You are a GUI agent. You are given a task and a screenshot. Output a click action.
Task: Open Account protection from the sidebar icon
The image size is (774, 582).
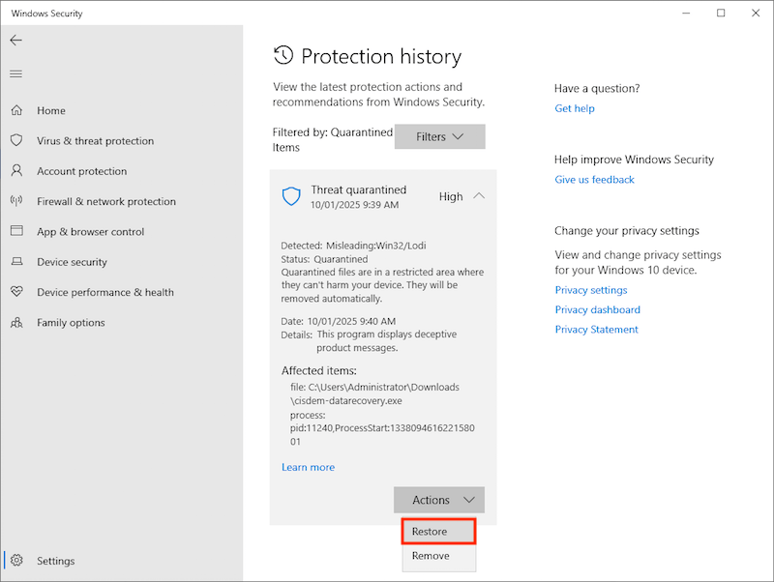click(16, 171)
